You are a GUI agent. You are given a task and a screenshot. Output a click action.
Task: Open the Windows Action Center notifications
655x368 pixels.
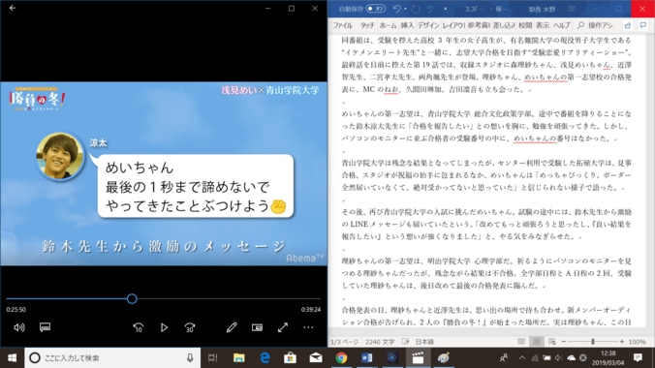[x=638, y=358]
